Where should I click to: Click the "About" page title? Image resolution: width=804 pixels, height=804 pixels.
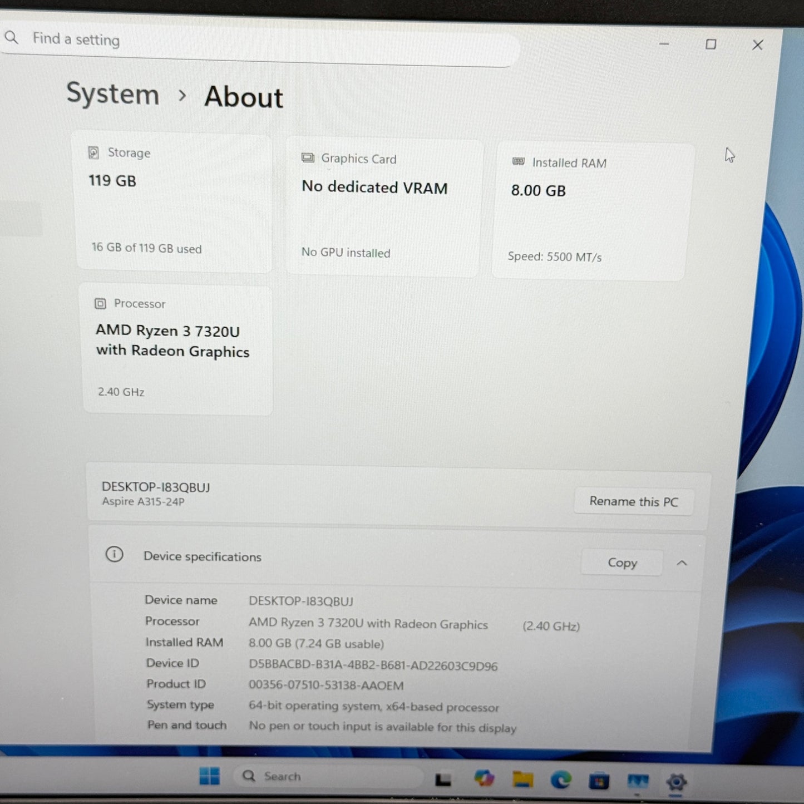point(244,97)
